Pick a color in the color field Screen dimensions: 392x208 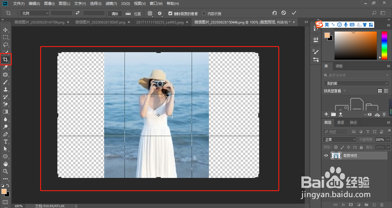pos(356,45)
